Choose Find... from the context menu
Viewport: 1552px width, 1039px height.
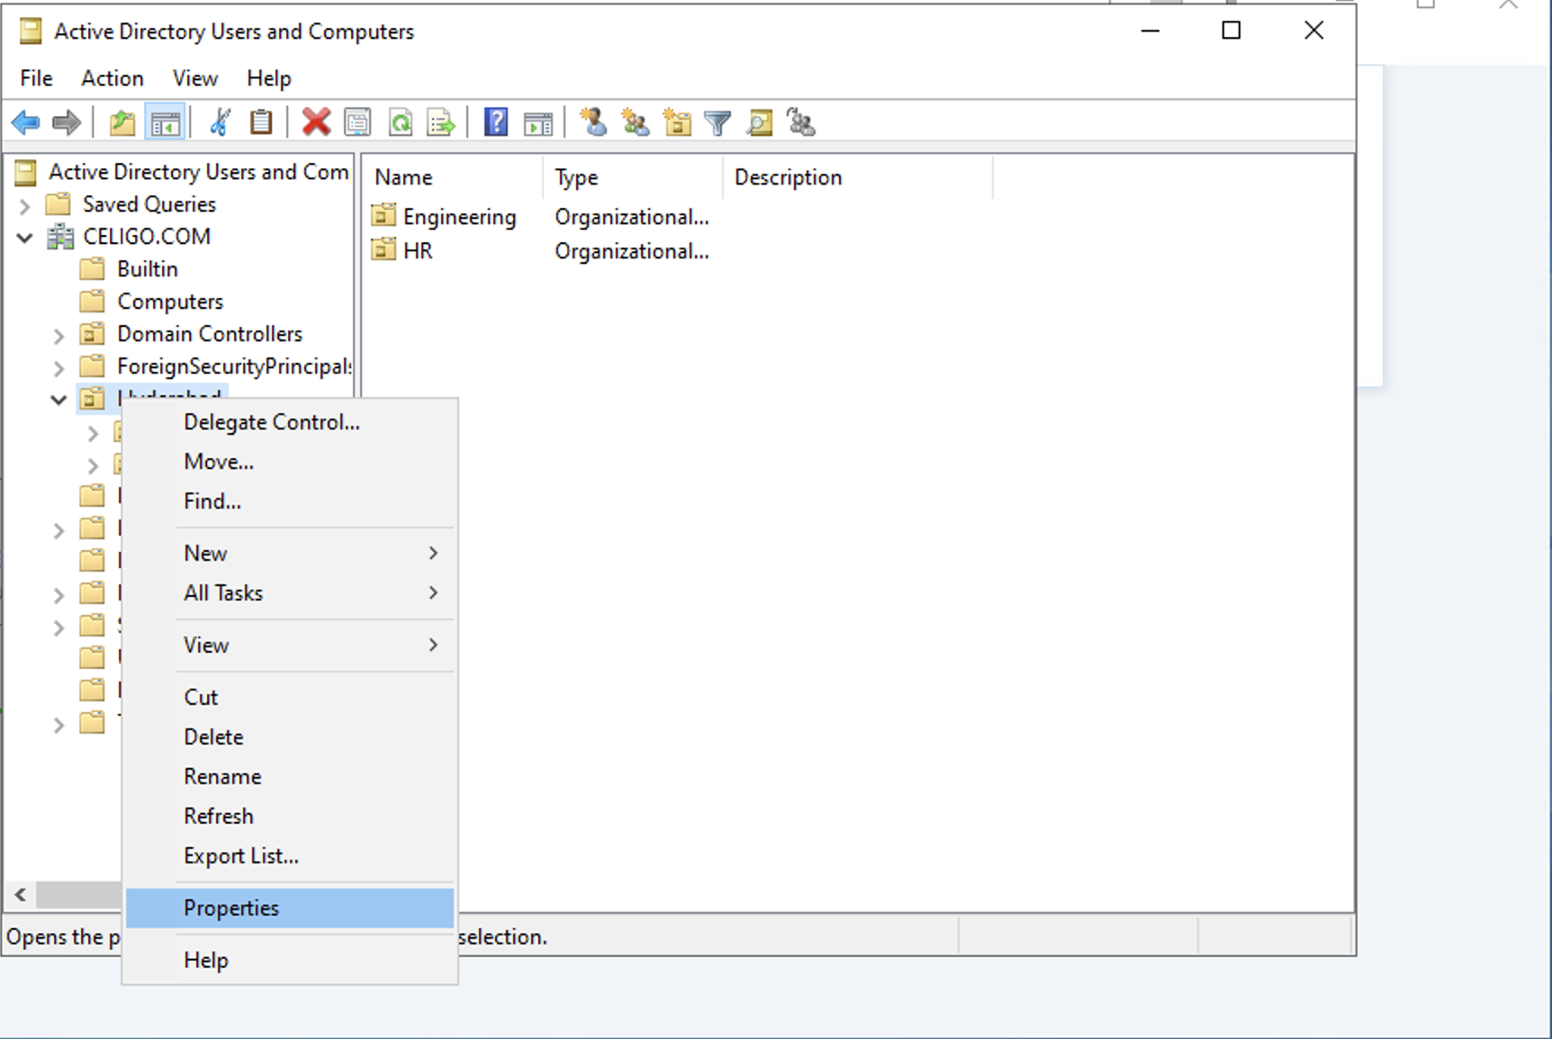290,501
